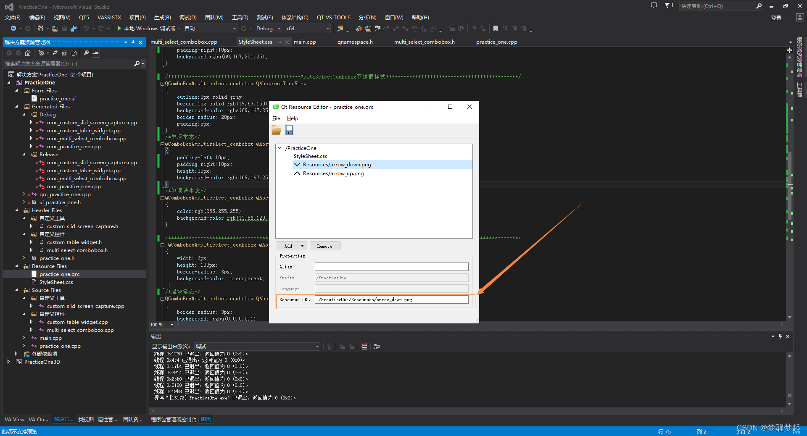The height and width of the screenshot is (436, 807).
Task: Click the Properties wrench icon in Solution Explorer
Action: coord(86,53)
